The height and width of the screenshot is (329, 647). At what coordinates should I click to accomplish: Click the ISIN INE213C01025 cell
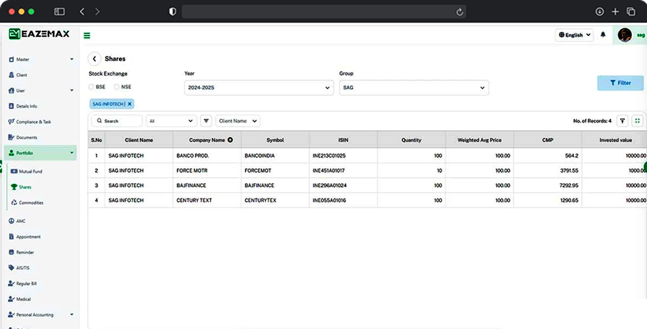343,156
